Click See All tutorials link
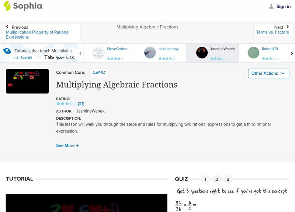 23,58
